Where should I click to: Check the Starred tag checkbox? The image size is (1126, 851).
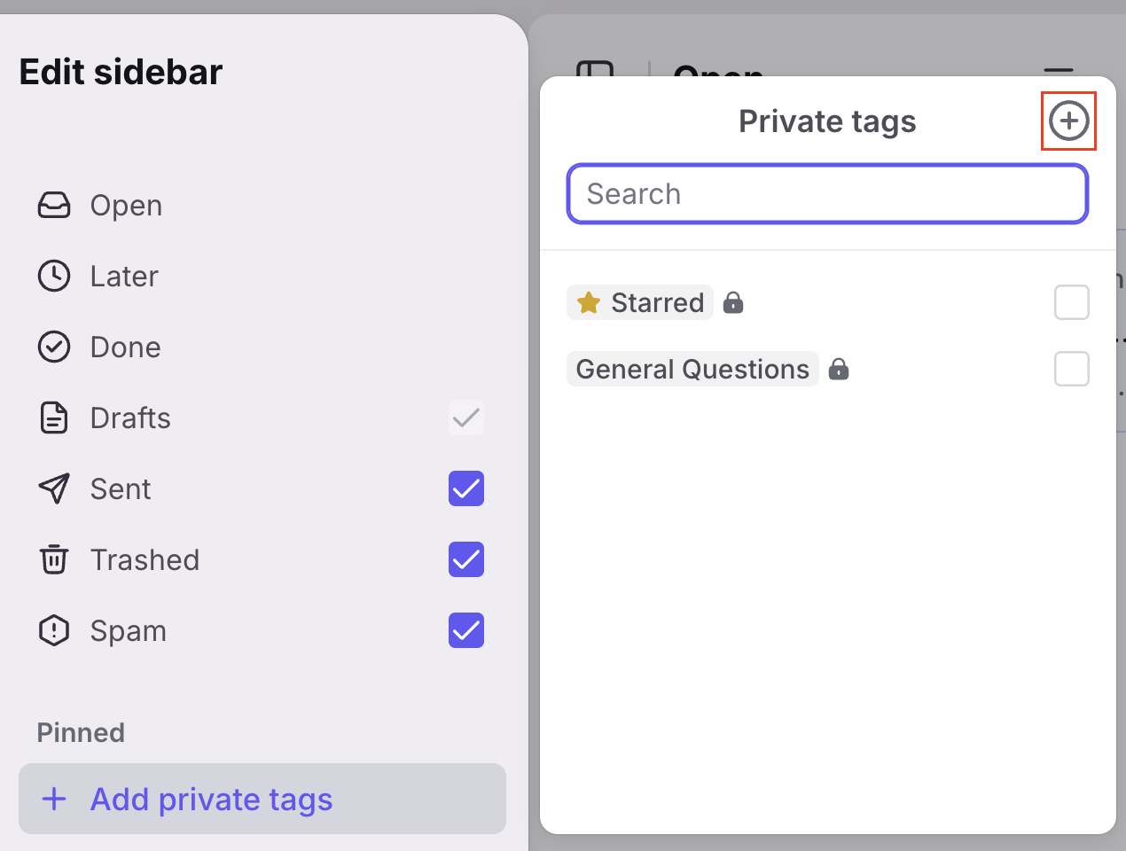(1072, 302)
